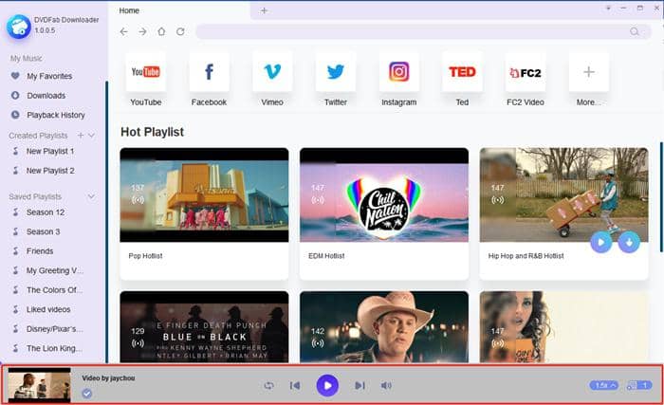The height and width of the screenshot is (405, 664).
Task: Go forward with the forward arrow
Action: pos(142,31)
